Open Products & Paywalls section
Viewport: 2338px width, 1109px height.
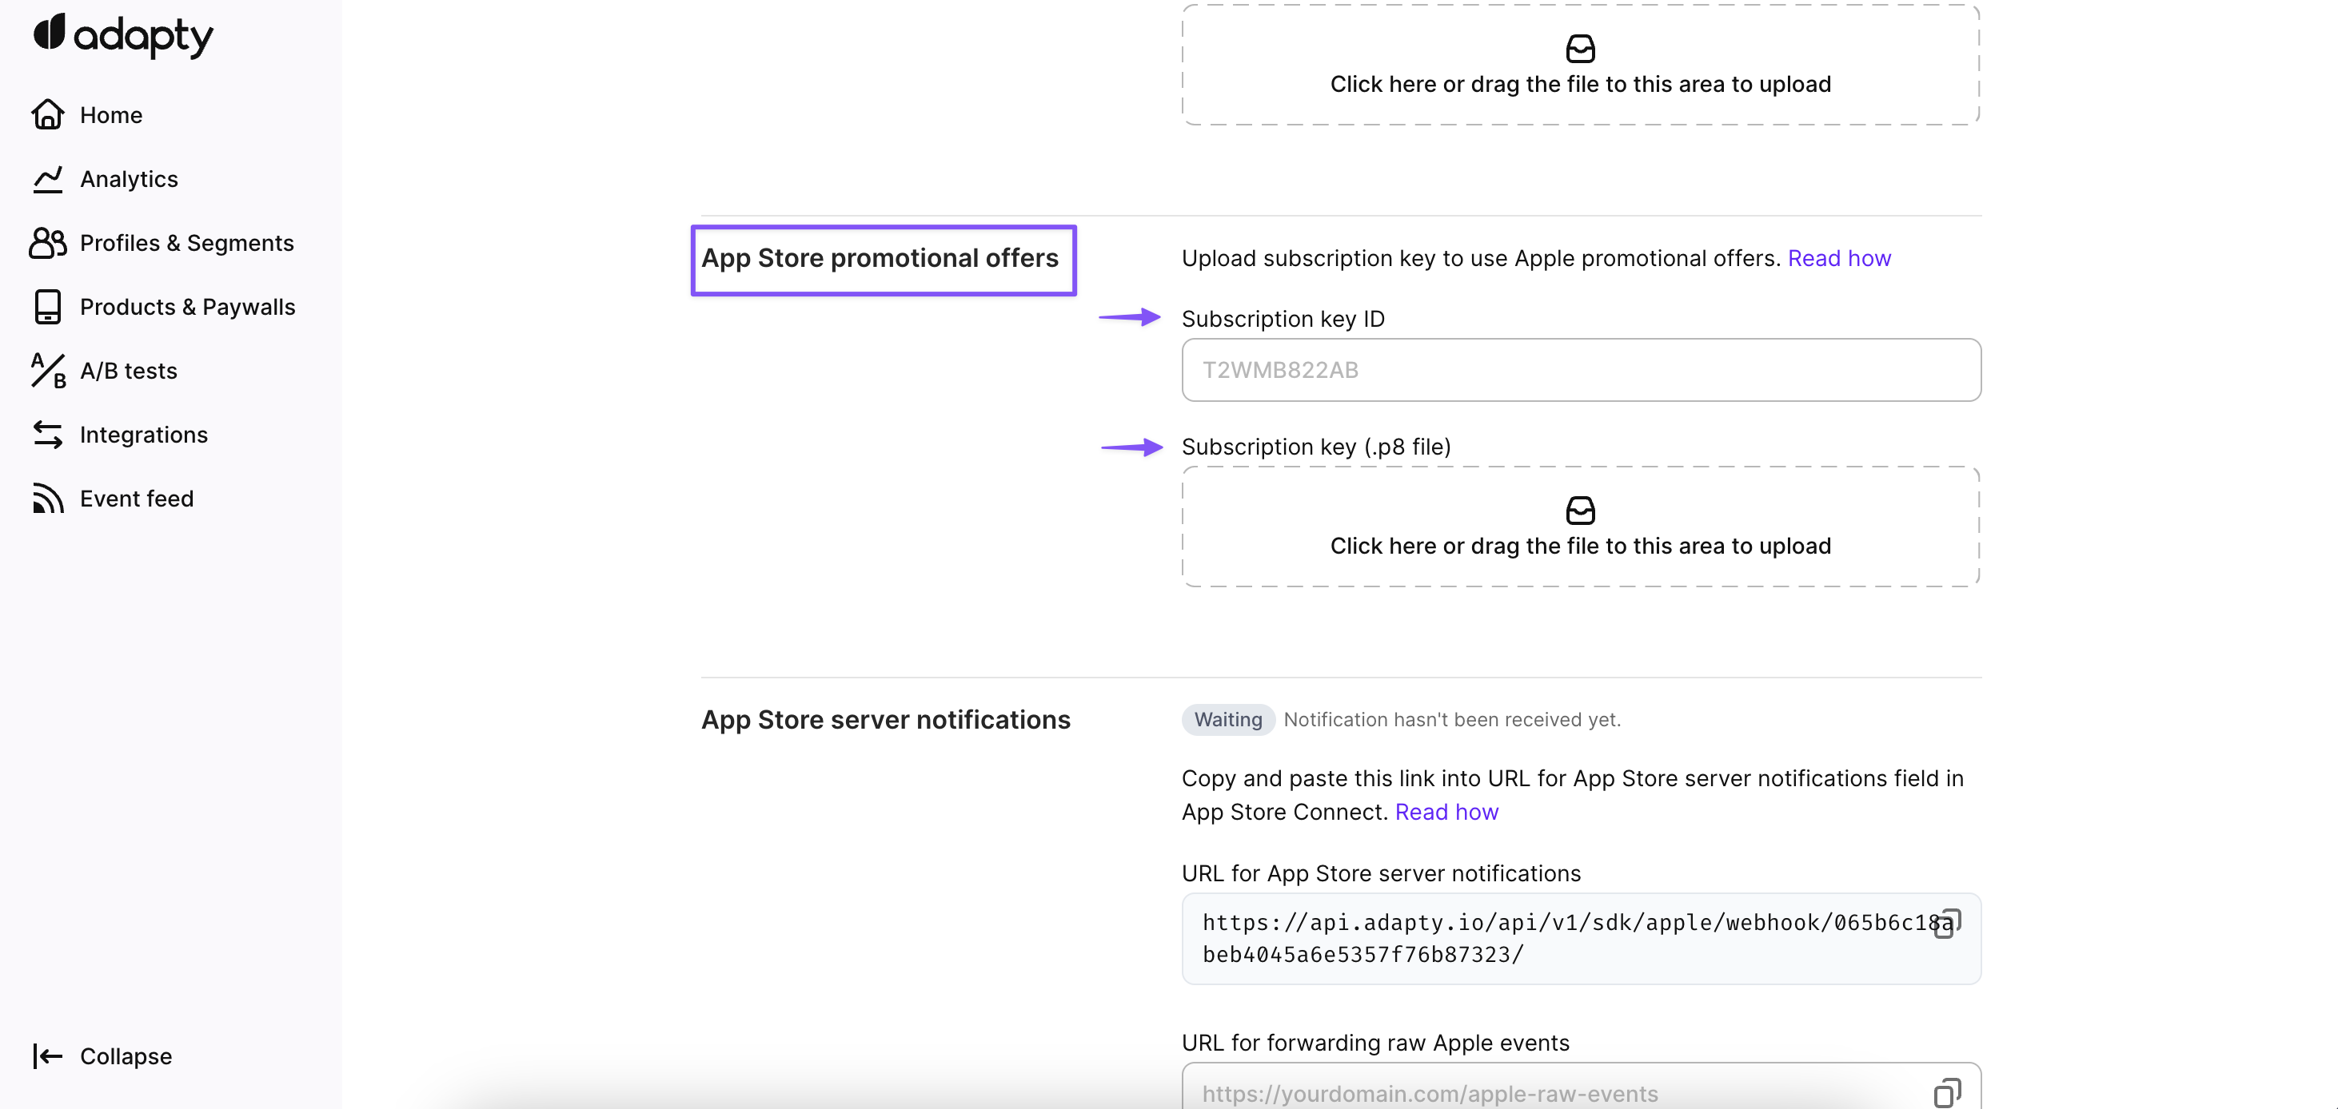click(x=187, y=308)
